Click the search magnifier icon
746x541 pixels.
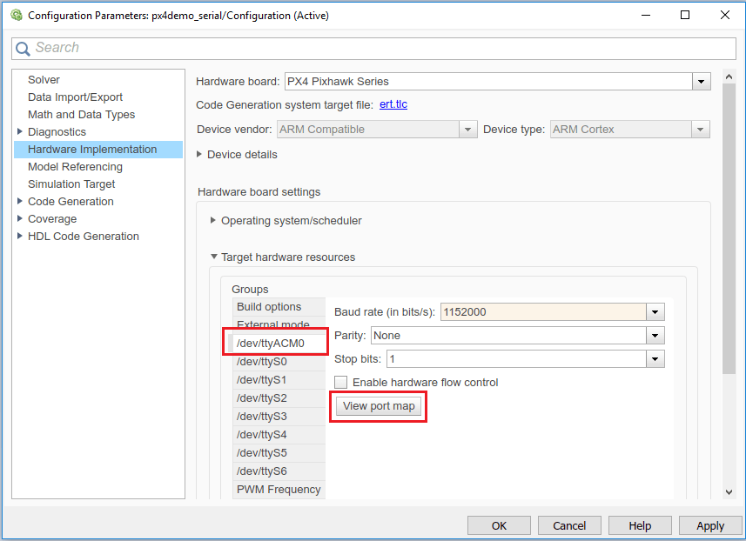[23, 48]
